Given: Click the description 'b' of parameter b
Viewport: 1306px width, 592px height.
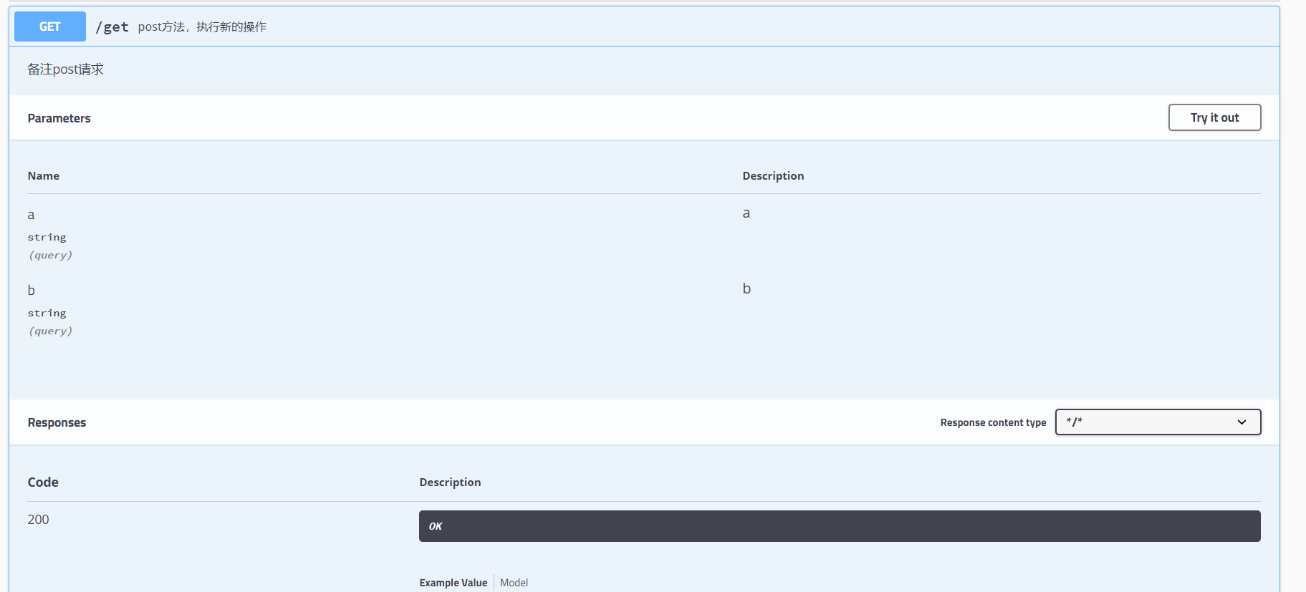Looking at the screenshot, I should tap(746, 288).
